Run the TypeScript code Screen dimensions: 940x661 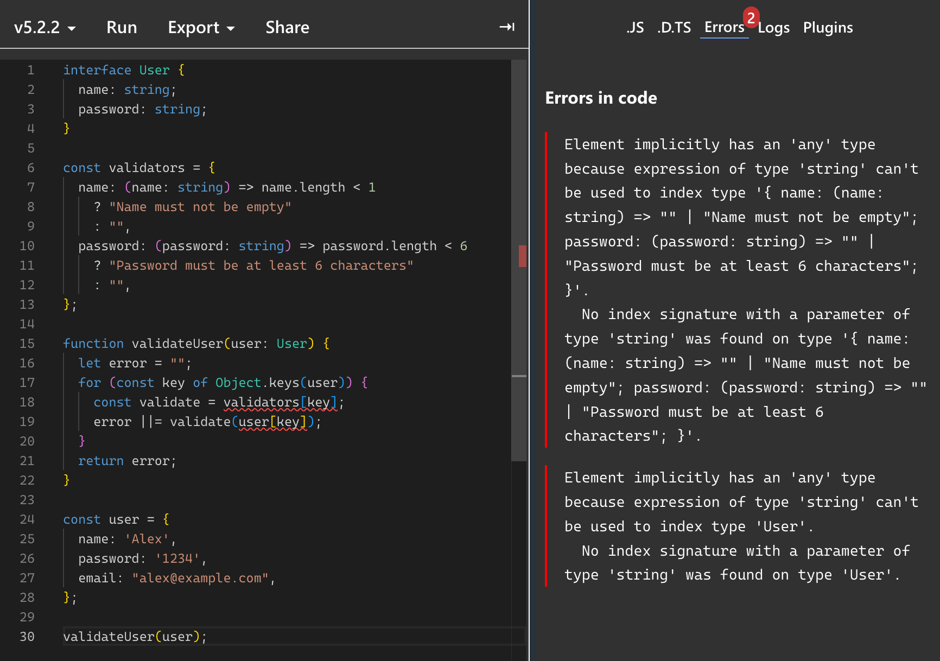point(122,28)
